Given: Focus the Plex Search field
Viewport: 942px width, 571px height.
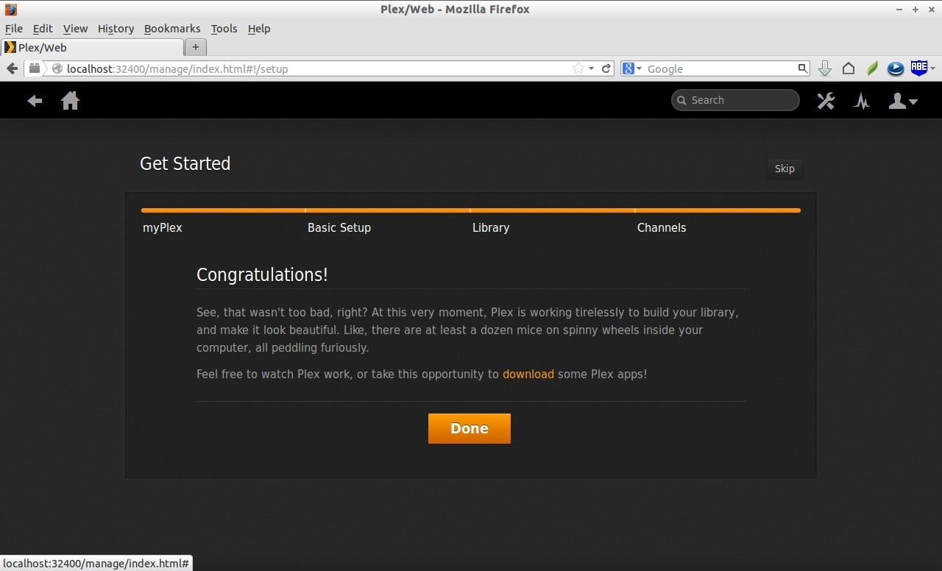Looking at the screenshot, I should (735, 100).
